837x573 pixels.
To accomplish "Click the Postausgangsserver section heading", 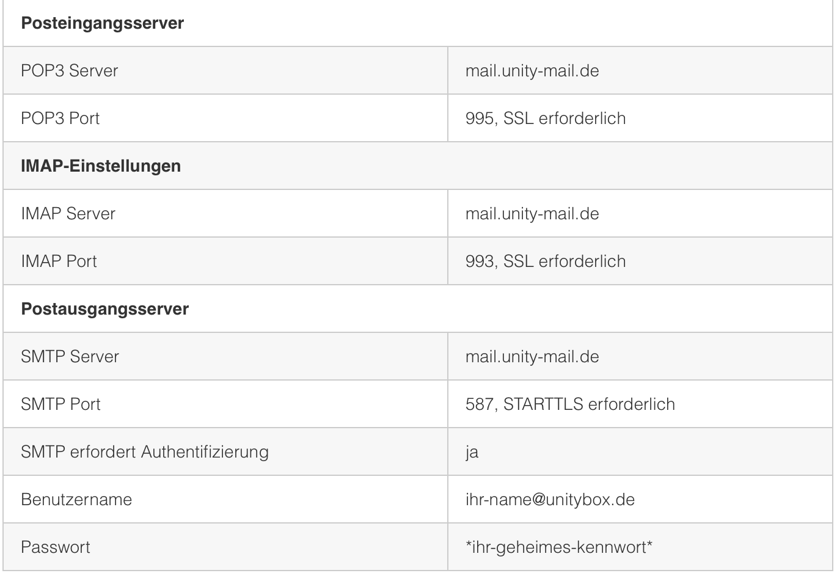I will pyautogui.click(x=104, y=309).
